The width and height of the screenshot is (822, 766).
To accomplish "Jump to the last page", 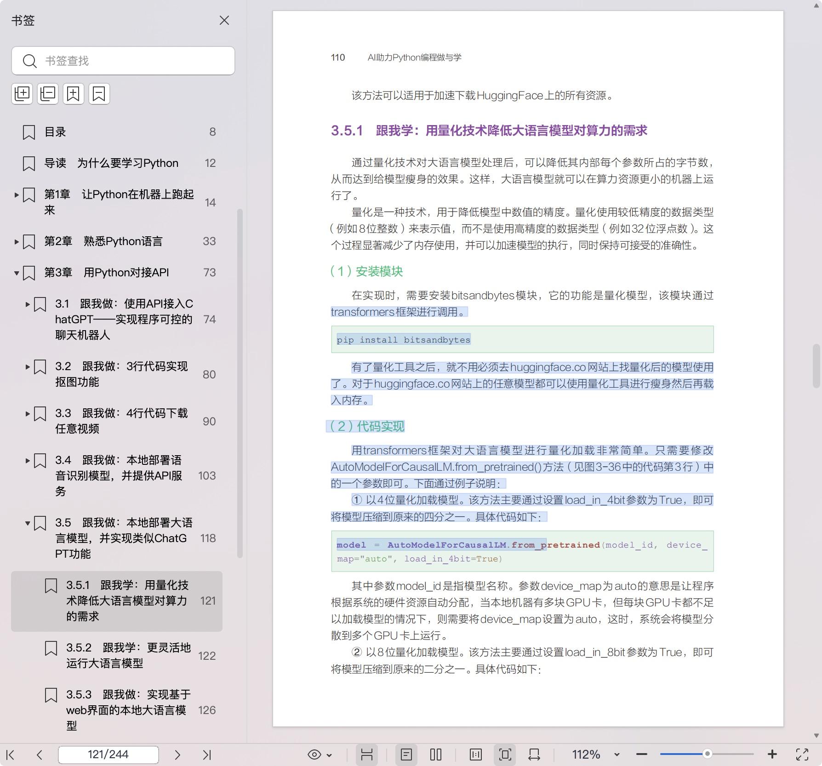I will pyautogui.click(x=207, y=755).
